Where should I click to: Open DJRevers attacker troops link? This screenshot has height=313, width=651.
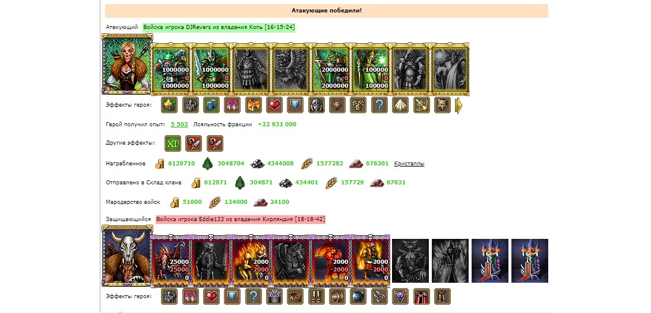click(x=219, y=27)
